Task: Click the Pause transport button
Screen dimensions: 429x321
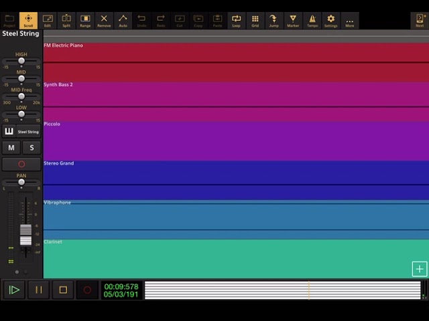Action: (x=39, y=290)
